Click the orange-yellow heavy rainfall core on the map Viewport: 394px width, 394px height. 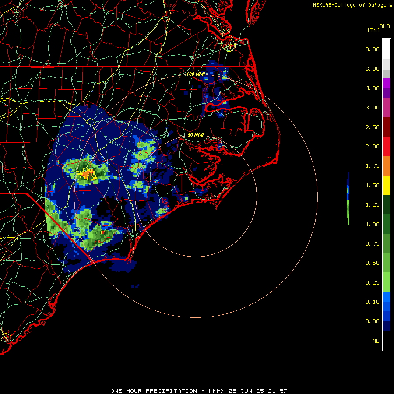88,173
